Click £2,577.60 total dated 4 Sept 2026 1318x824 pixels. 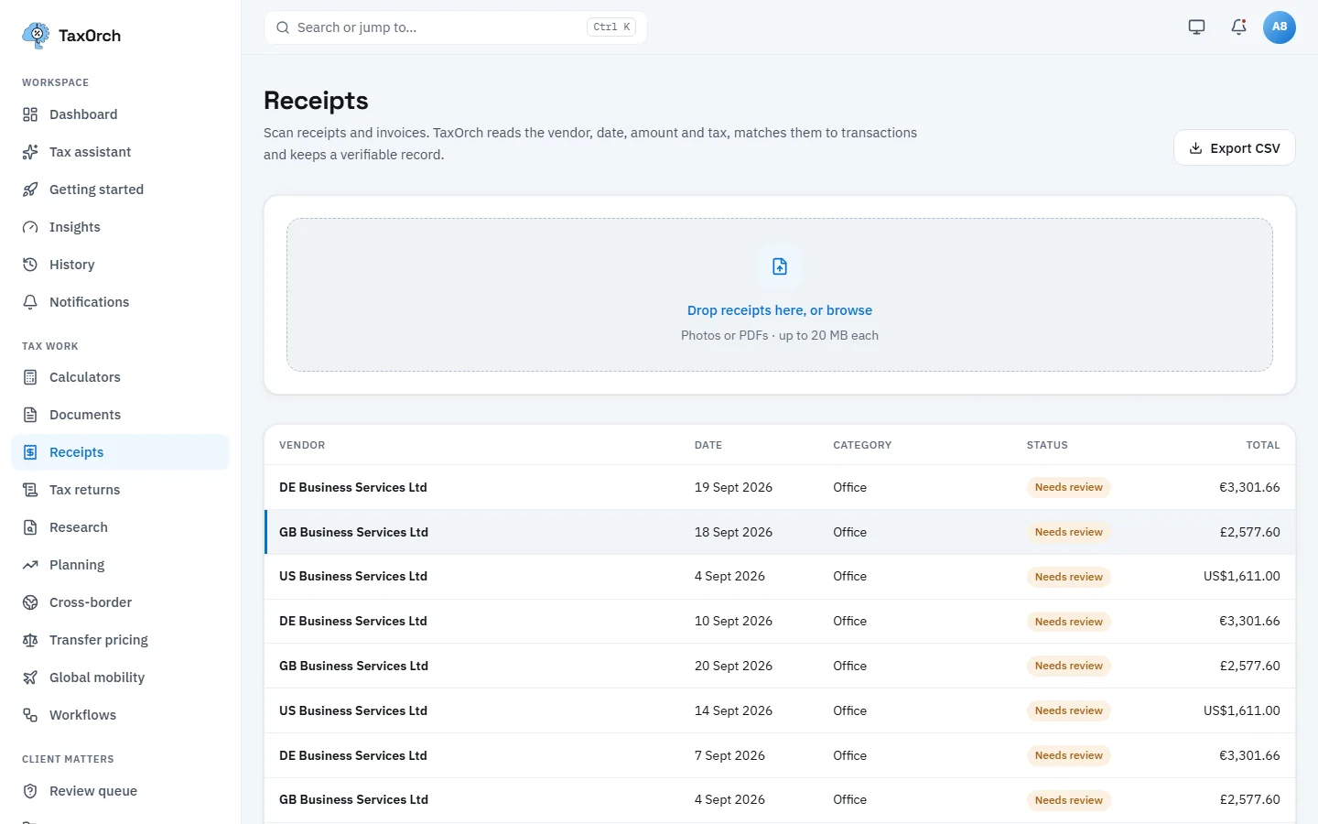1249,799
